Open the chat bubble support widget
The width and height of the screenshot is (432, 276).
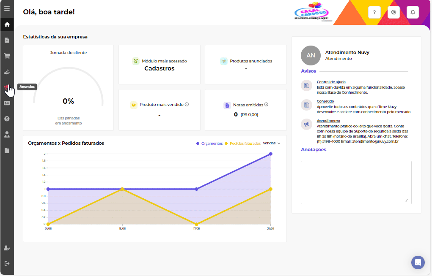[418, 262]
